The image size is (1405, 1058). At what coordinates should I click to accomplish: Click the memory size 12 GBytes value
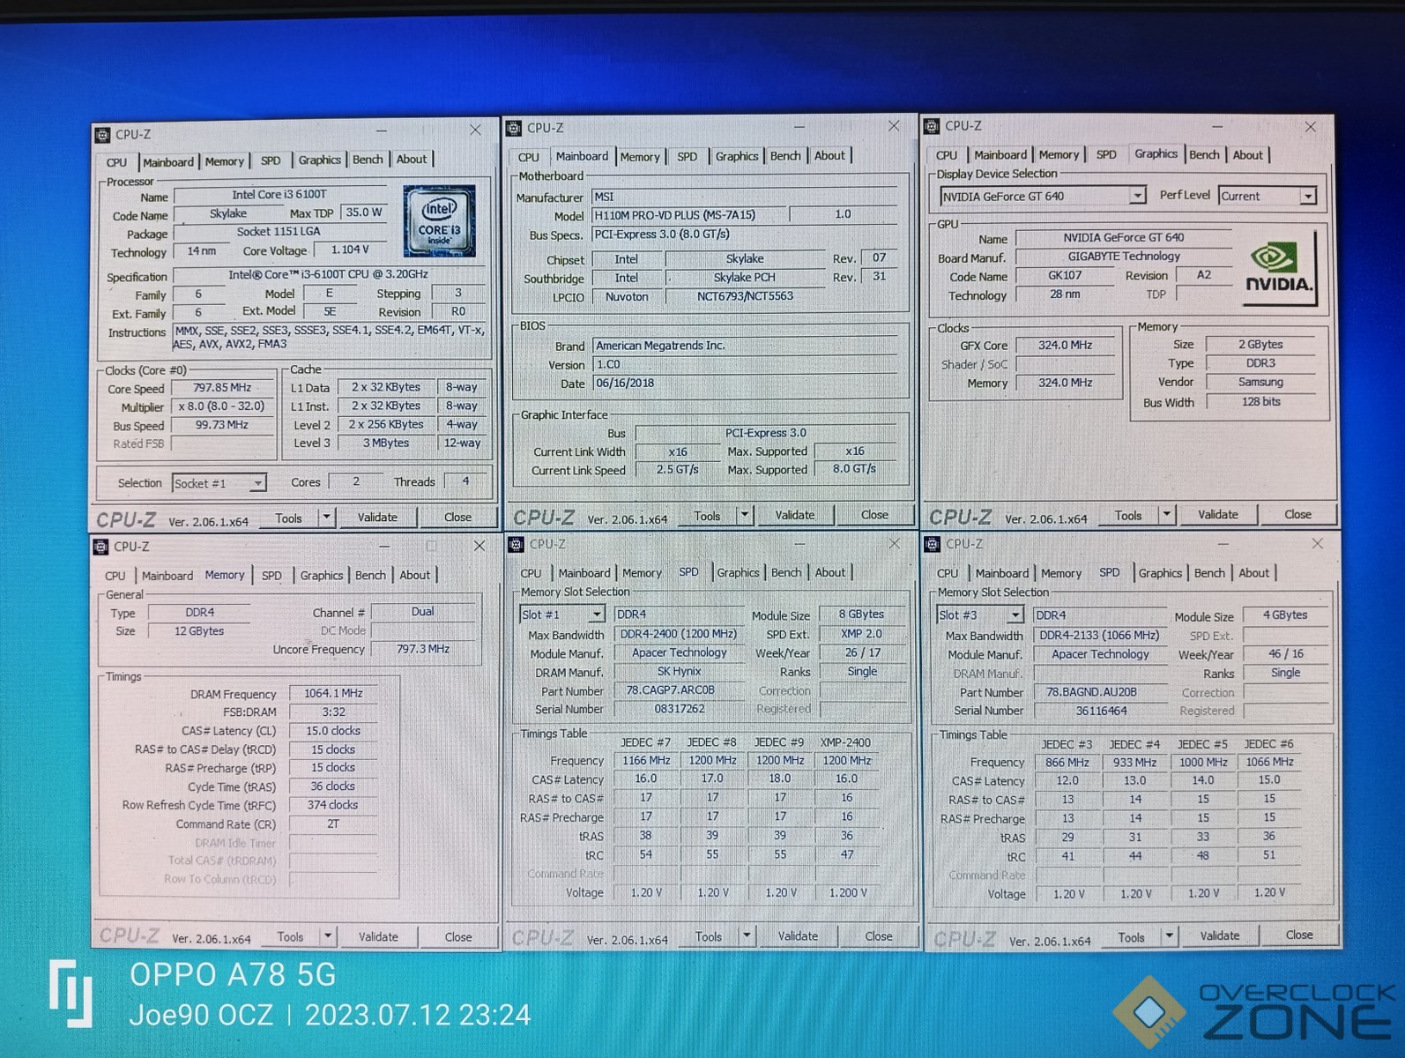199,631
